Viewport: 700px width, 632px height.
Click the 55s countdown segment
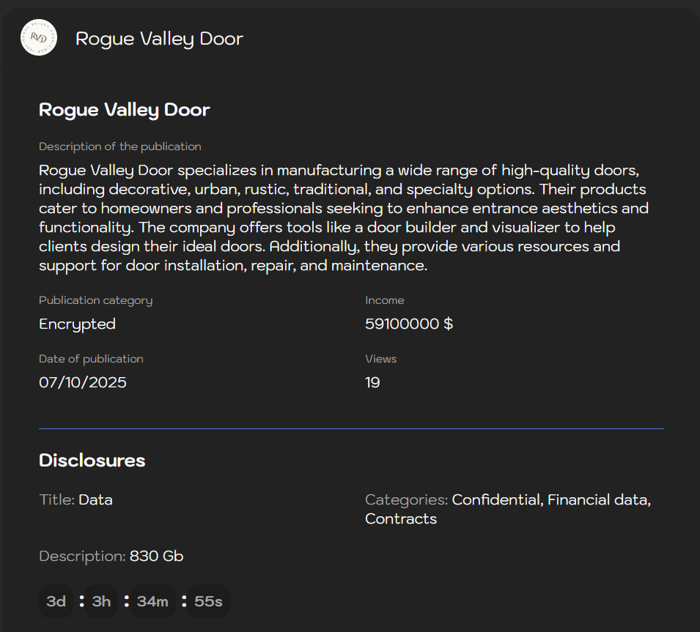[x=207, y=601]
